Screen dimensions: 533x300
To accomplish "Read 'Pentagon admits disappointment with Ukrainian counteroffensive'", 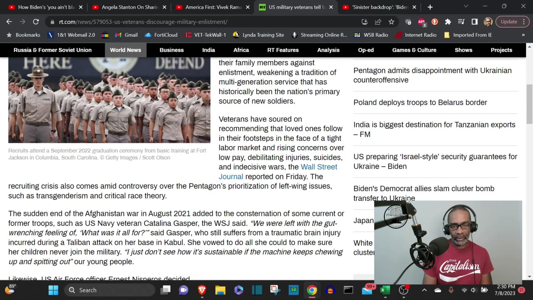I will 433,75.
